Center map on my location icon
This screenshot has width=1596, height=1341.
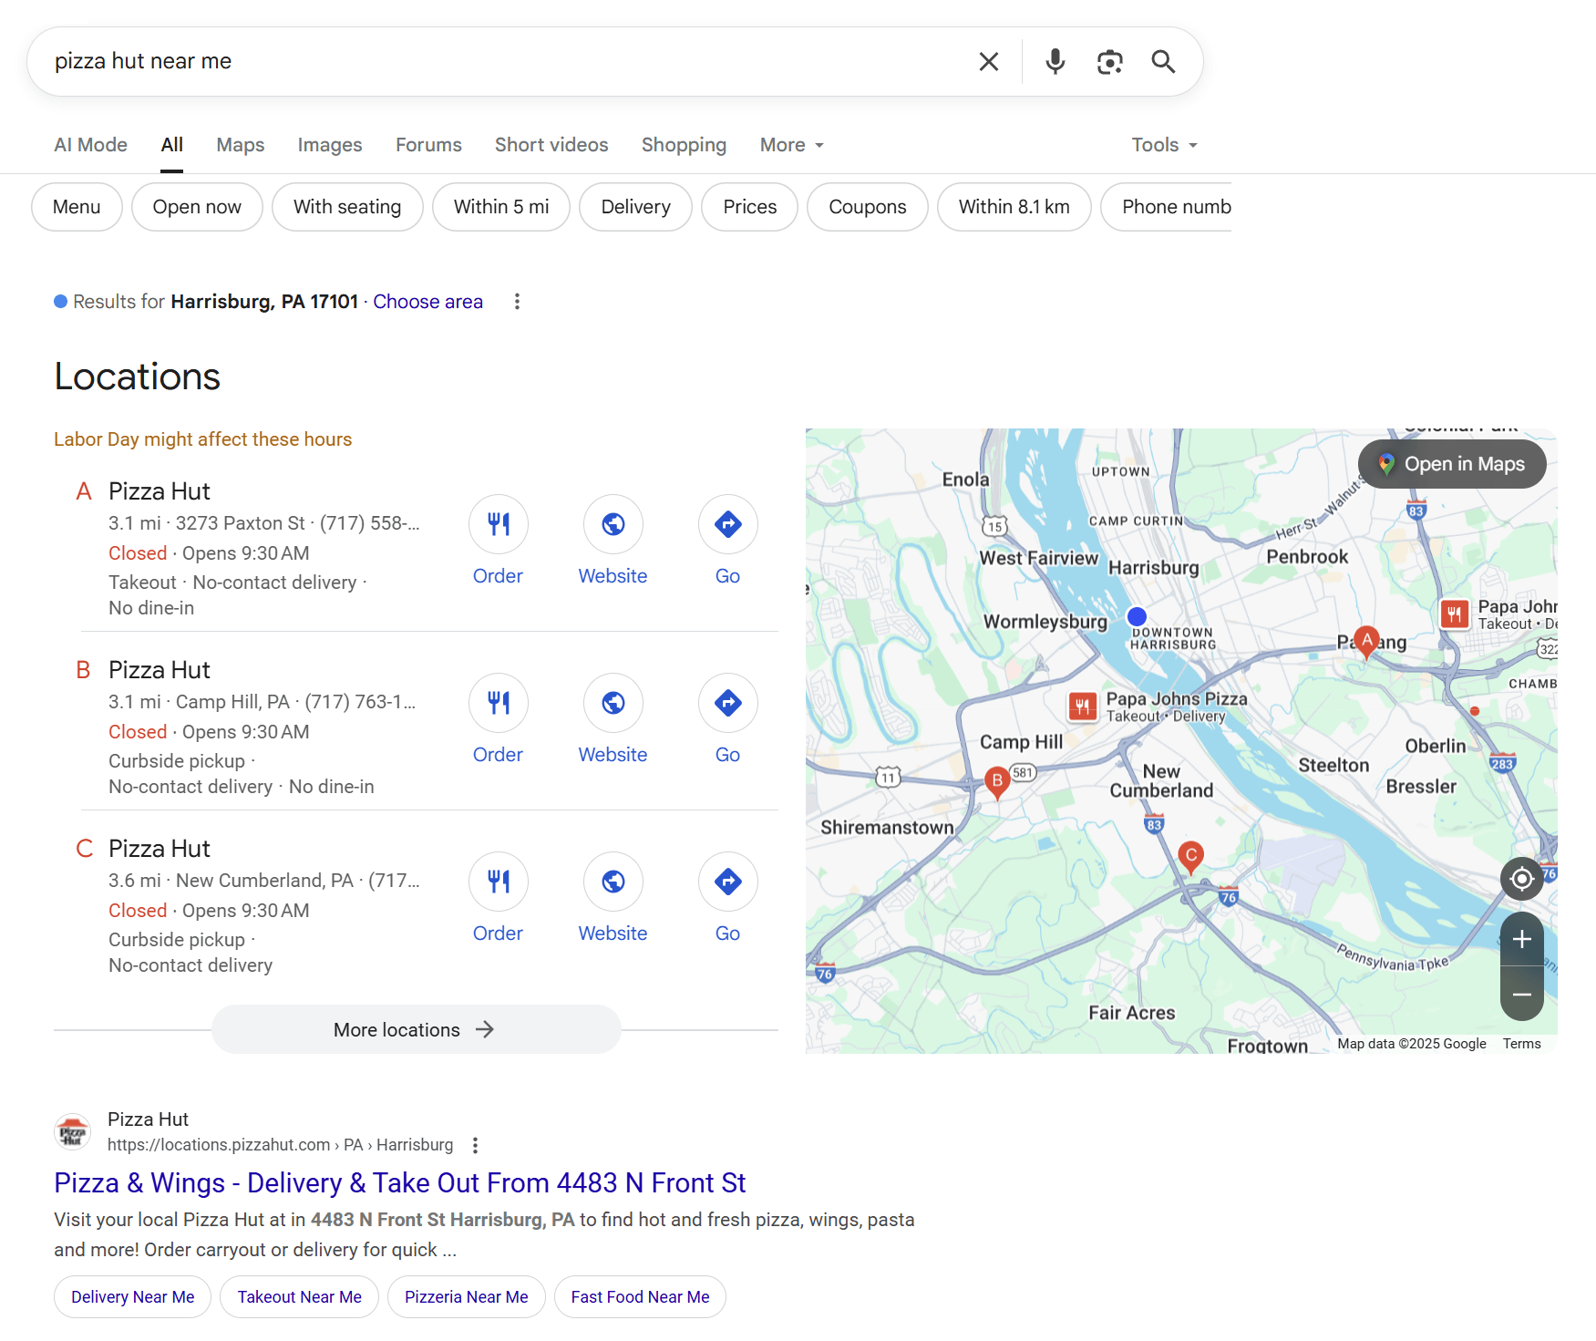[x=1521, y=879]
